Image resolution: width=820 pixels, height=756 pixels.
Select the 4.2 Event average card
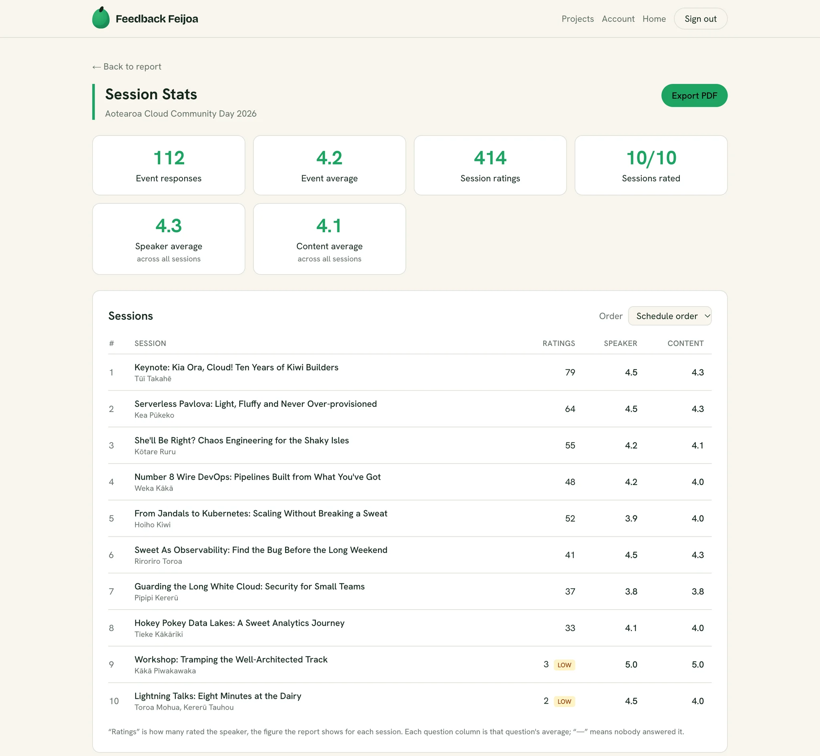329,165
